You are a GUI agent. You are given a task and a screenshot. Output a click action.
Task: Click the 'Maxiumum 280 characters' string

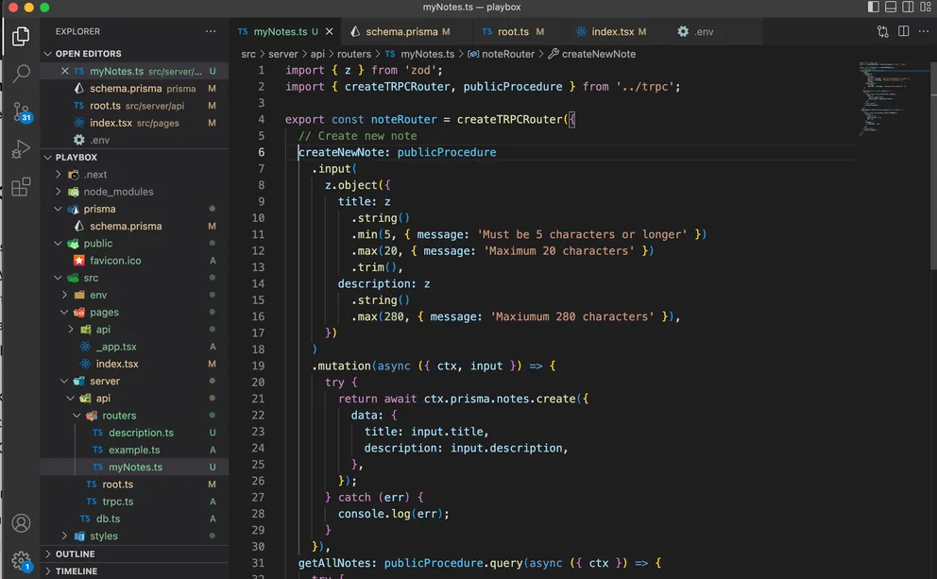pos(572,316)
